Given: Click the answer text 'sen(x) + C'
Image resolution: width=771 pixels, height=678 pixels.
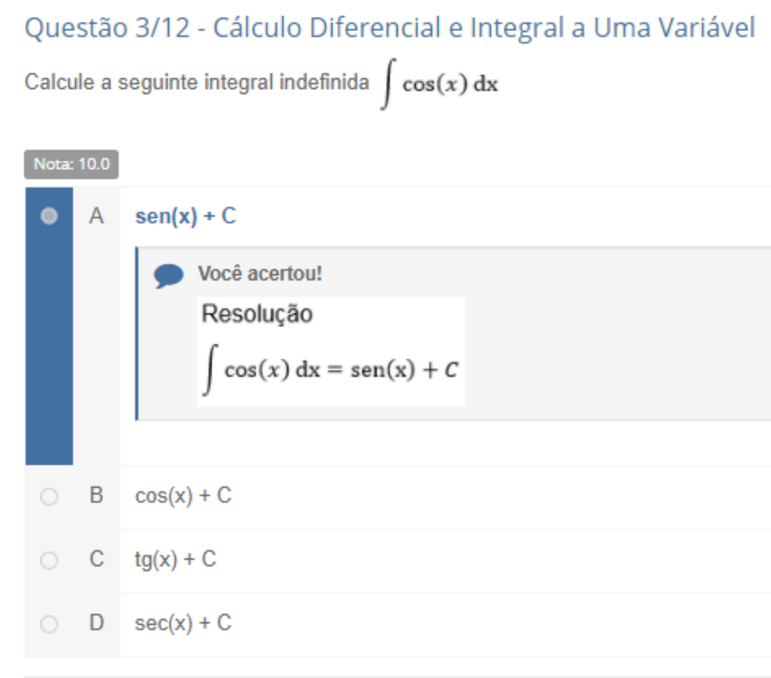Looking at the screenshot, I should pyautogui.click(x=185, y=216).
